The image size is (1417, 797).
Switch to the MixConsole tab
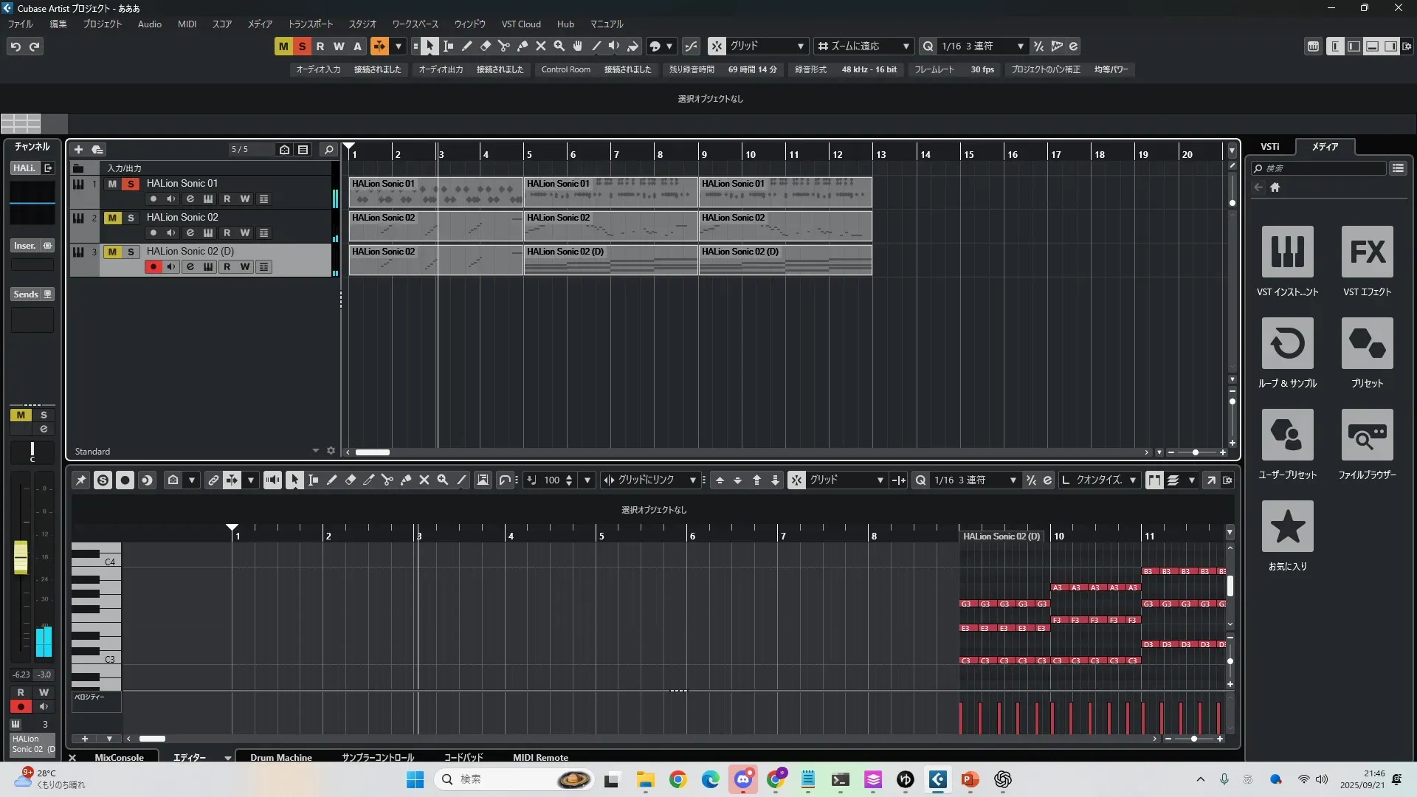(x=119, y=757)
